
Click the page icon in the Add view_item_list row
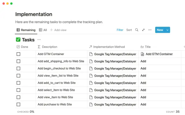91,76
